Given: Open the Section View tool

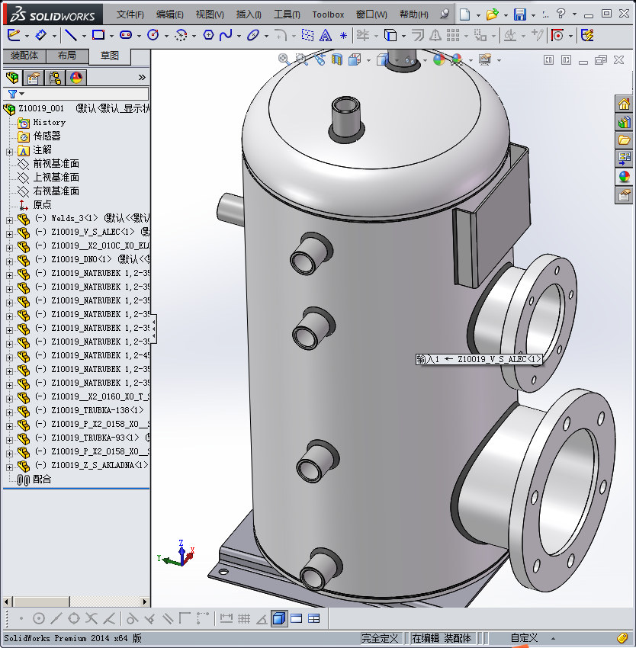Looking at the screenshot, I should (337, 59).
